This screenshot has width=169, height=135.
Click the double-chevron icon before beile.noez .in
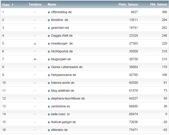(49, 114)
